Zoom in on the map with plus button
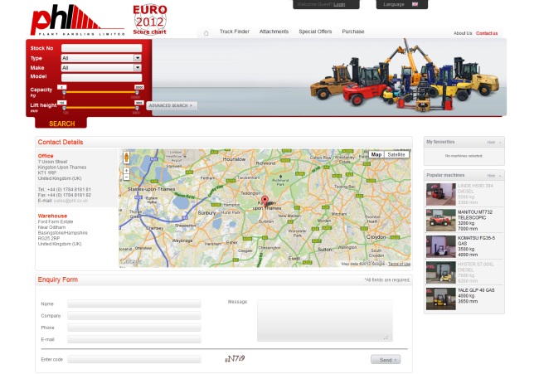The width and height of the screenshot is (539, 374). (x=126, y=170)
